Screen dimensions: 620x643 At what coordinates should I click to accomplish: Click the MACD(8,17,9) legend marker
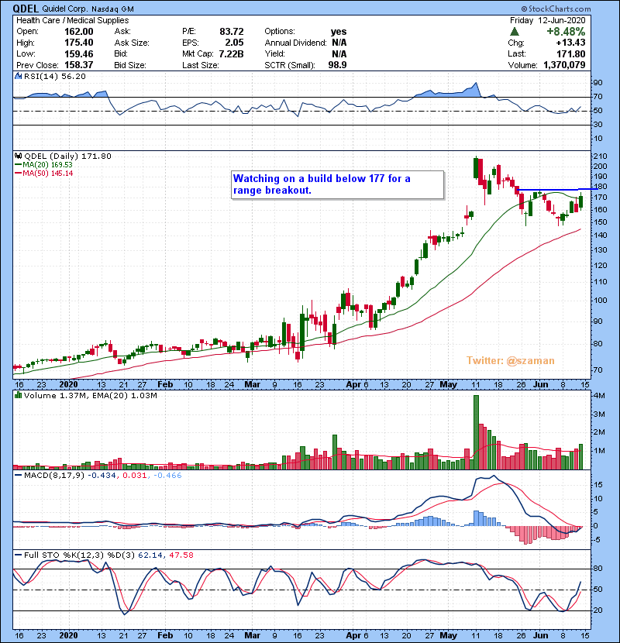(x=19, y=474)
